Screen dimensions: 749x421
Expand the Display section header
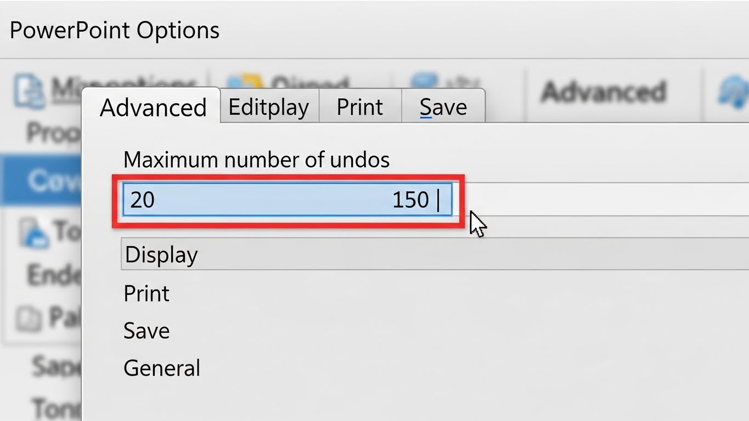(x=161, y=255)
